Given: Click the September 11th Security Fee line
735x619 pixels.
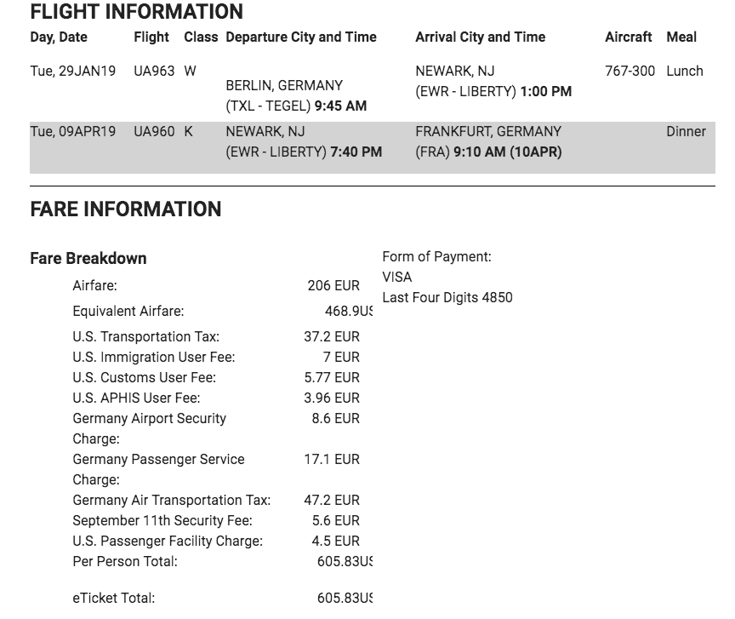Looking at the screenshot, I should 162,521.
